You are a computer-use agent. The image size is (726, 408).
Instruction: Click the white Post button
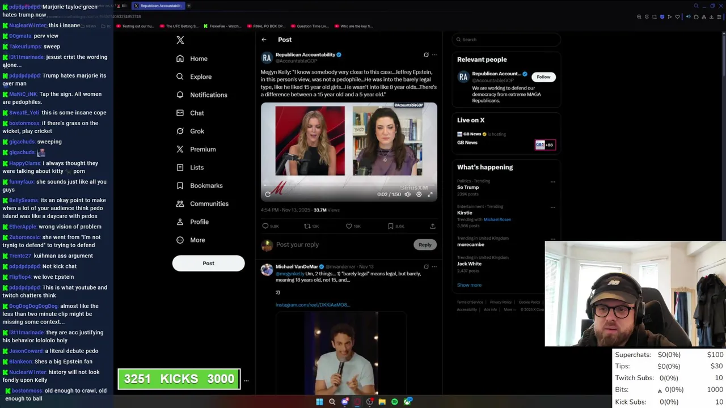[x=208, y=263]
